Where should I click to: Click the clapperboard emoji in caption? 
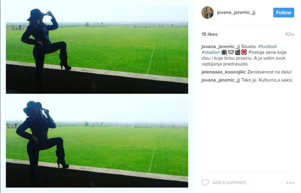pos(238,52)
